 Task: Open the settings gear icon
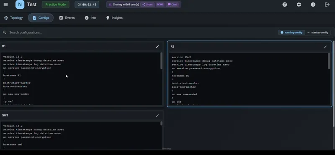[299, 5]
